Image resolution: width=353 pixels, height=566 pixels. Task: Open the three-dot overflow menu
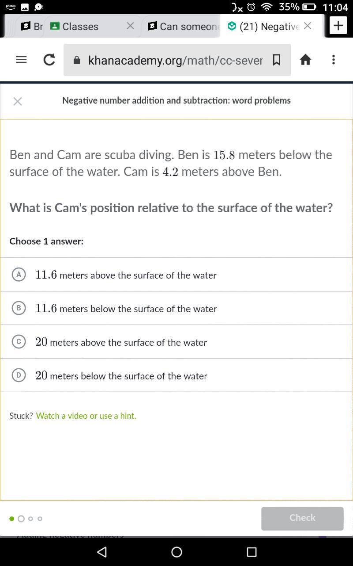click(x=334, y=60)
